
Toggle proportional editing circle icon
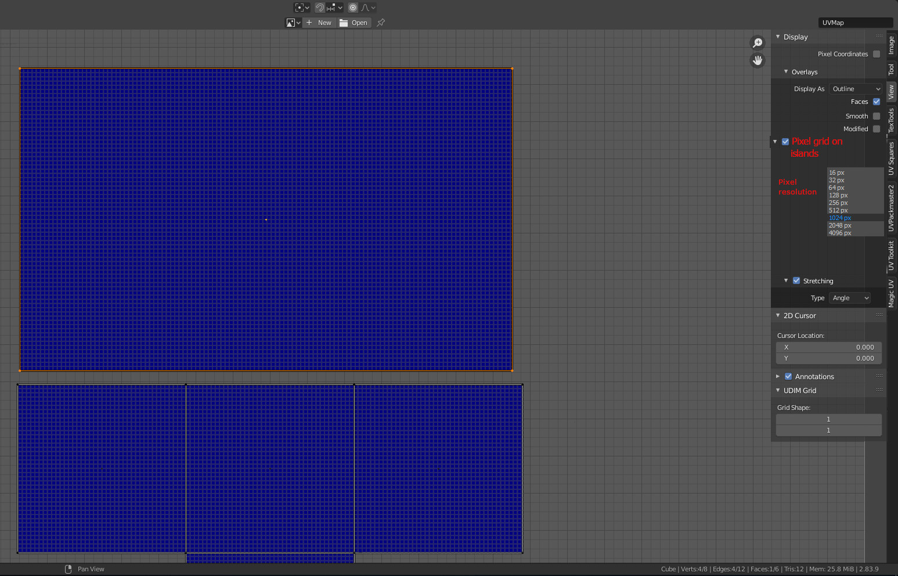click(x=353, y=8)
